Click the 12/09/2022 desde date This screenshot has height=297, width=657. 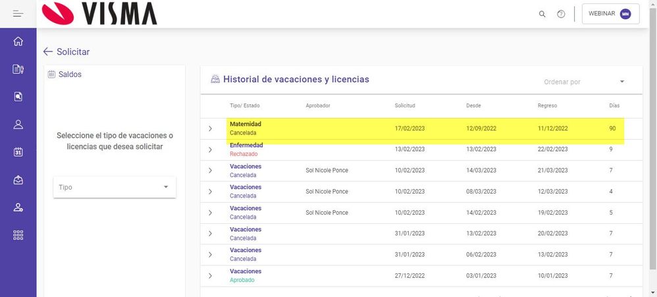(481, 128)
